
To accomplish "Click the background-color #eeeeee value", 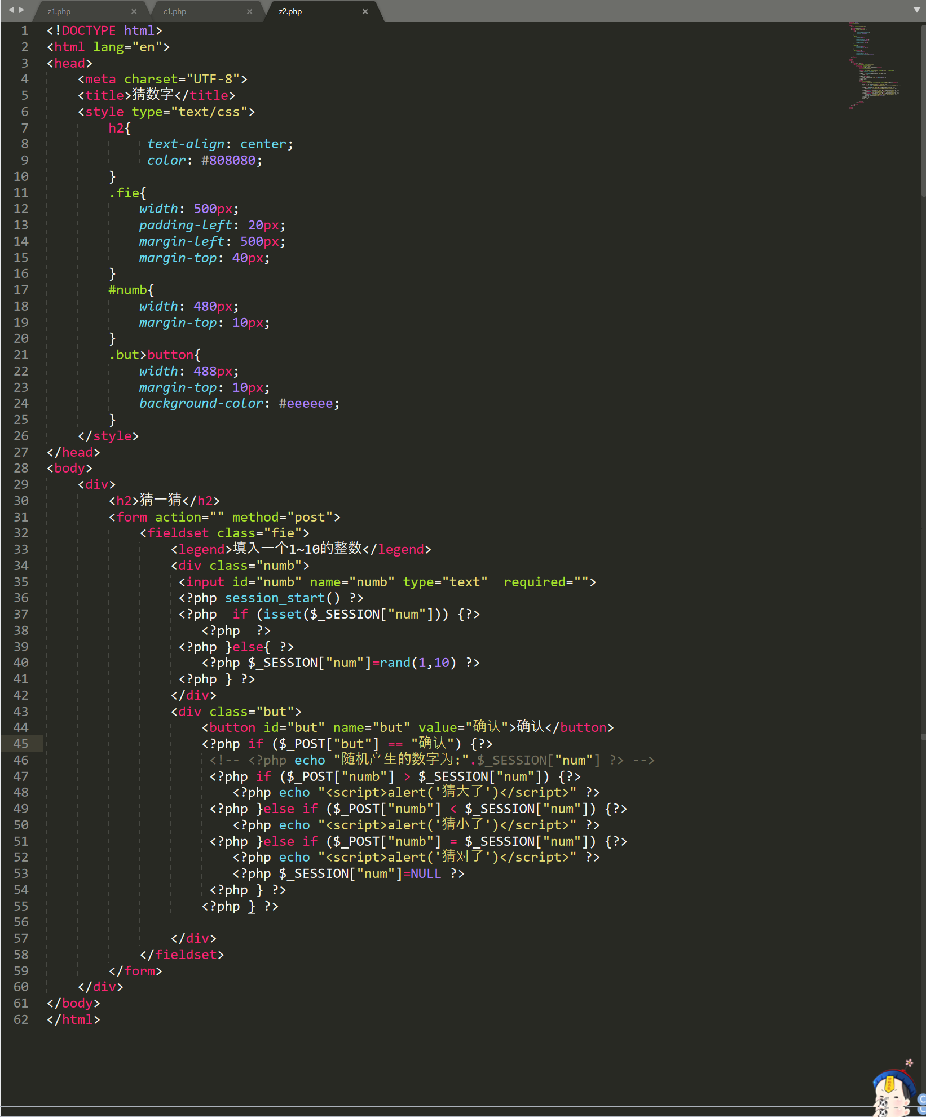I will [x=306, y=403].
